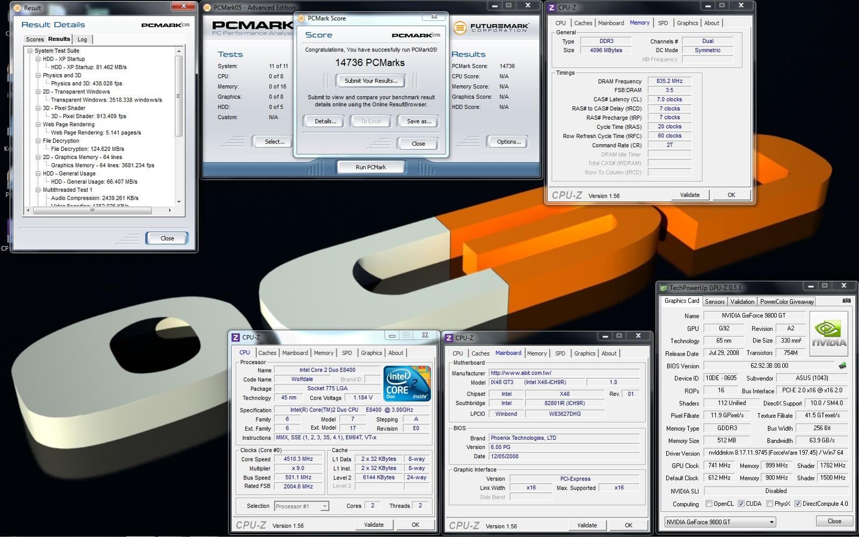
Task: Click the abit.com.tw manufacturer URL field
Action: (564, 373)
